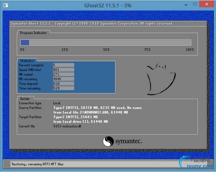Click the MB remaining value 4940

click(x=63, y=79)
